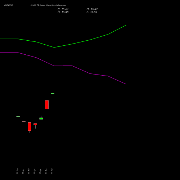Click the first flat green candle on 16 Apr

point(18,117)
